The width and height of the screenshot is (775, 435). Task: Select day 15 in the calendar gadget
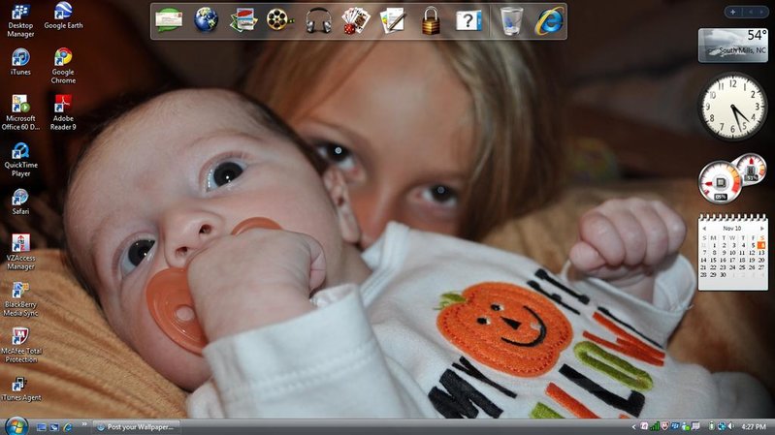[x=713, y=261]
